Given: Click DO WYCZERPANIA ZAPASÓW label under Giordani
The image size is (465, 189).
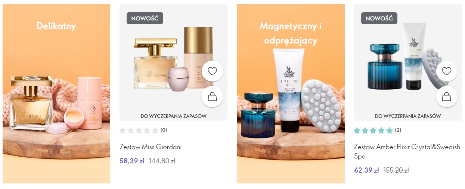Looking at the screenshot, I should pyautogui.click(x=173, y=116).
